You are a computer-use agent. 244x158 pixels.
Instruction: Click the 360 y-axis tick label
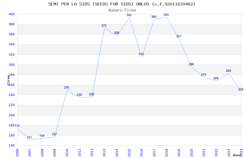(11, 34)
